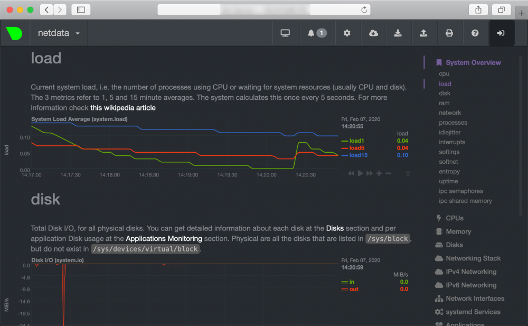Jump to disk section in sidebar
The height and width of the screenshot is (326, 528).
(445, 94)
